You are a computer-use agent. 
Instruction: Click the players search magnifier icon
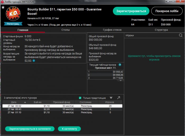pyautogui.click(x=181, y=35)
